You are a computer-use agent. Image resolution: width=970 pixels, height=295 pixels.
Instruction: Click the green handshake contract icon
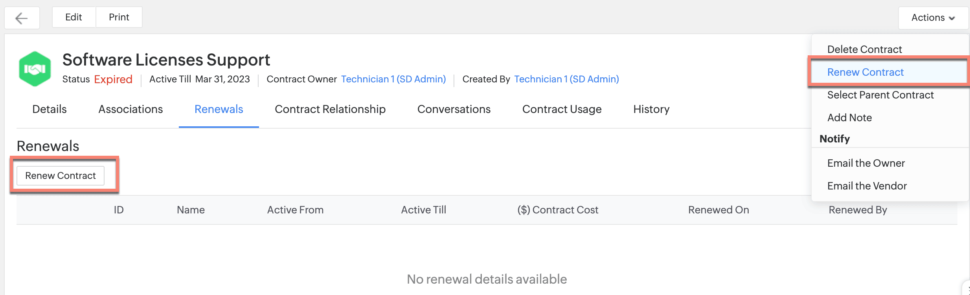click(35, 69)
